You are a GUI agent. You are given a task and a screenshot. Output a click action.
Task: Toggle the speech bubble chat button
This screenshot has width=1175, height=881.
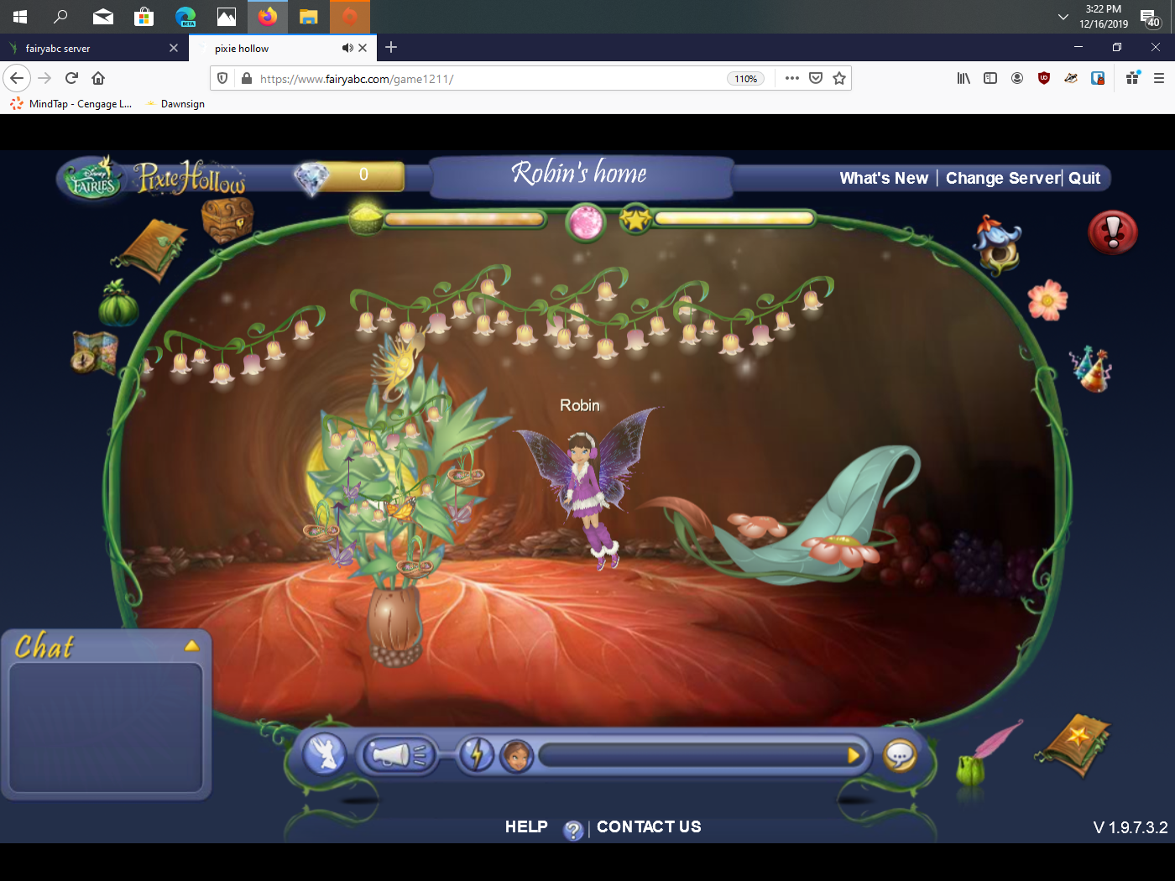coord(900,755)
